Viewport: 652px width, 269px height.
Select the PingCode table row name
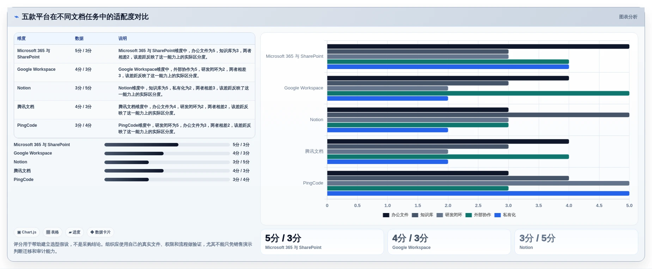click(x=27, y=125)
